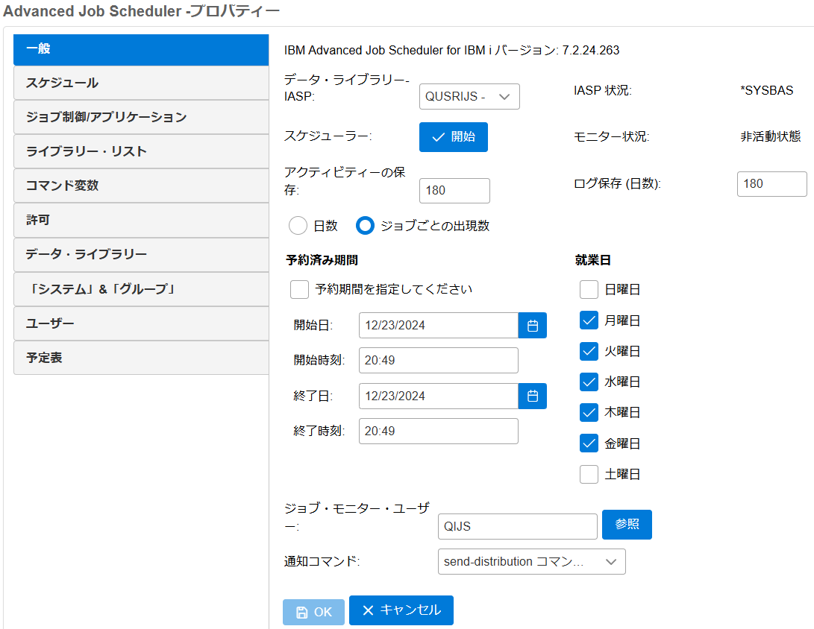Open the start date calendar picker
Viewport: 814px width, 629px height.
[x=532, y=325]
